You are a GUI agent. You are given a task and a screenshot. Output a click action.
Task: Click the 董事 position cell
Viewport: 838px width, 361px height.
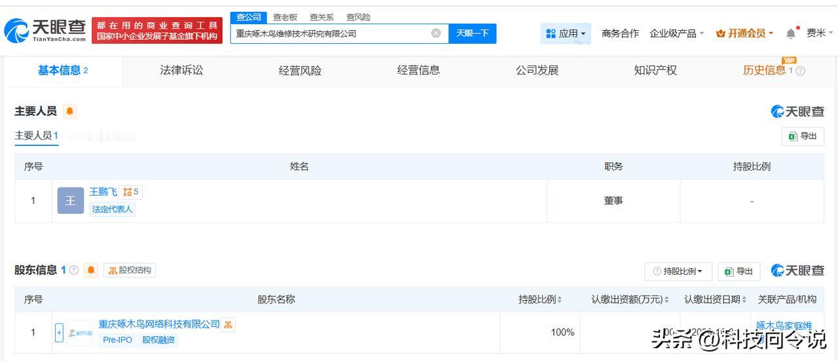[x=613, y=201]
